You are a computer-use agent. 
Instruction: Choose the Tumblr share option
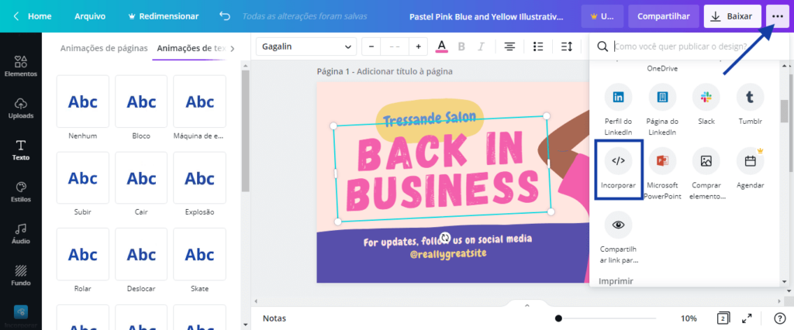(750, 105)
